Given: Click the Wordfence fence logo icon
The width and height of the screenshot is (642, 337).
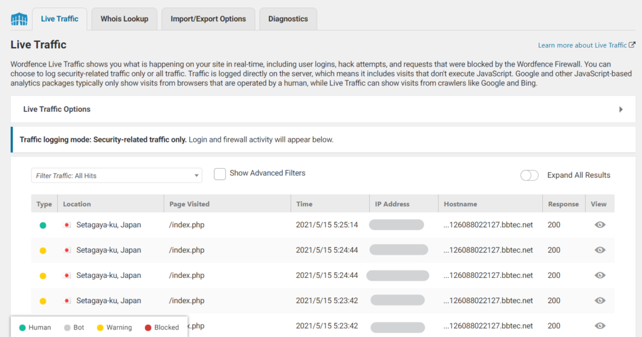Looking at the screenshot, I should [19, 19].
